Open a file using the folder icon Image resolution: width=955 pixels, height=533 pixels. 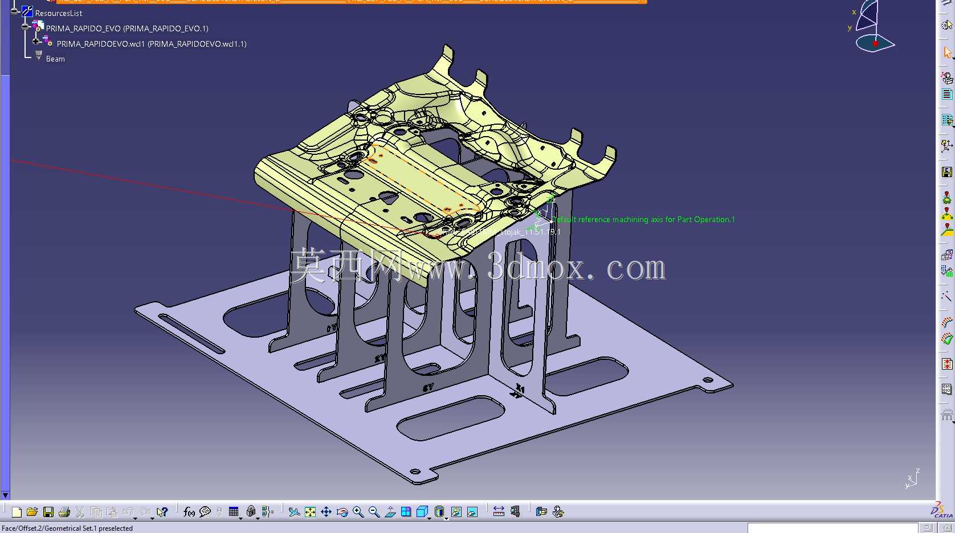(32, 512)
